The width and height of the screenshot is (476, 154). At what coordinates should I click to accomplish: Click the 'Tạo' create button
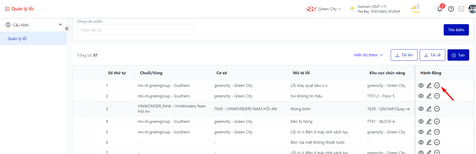458,55
